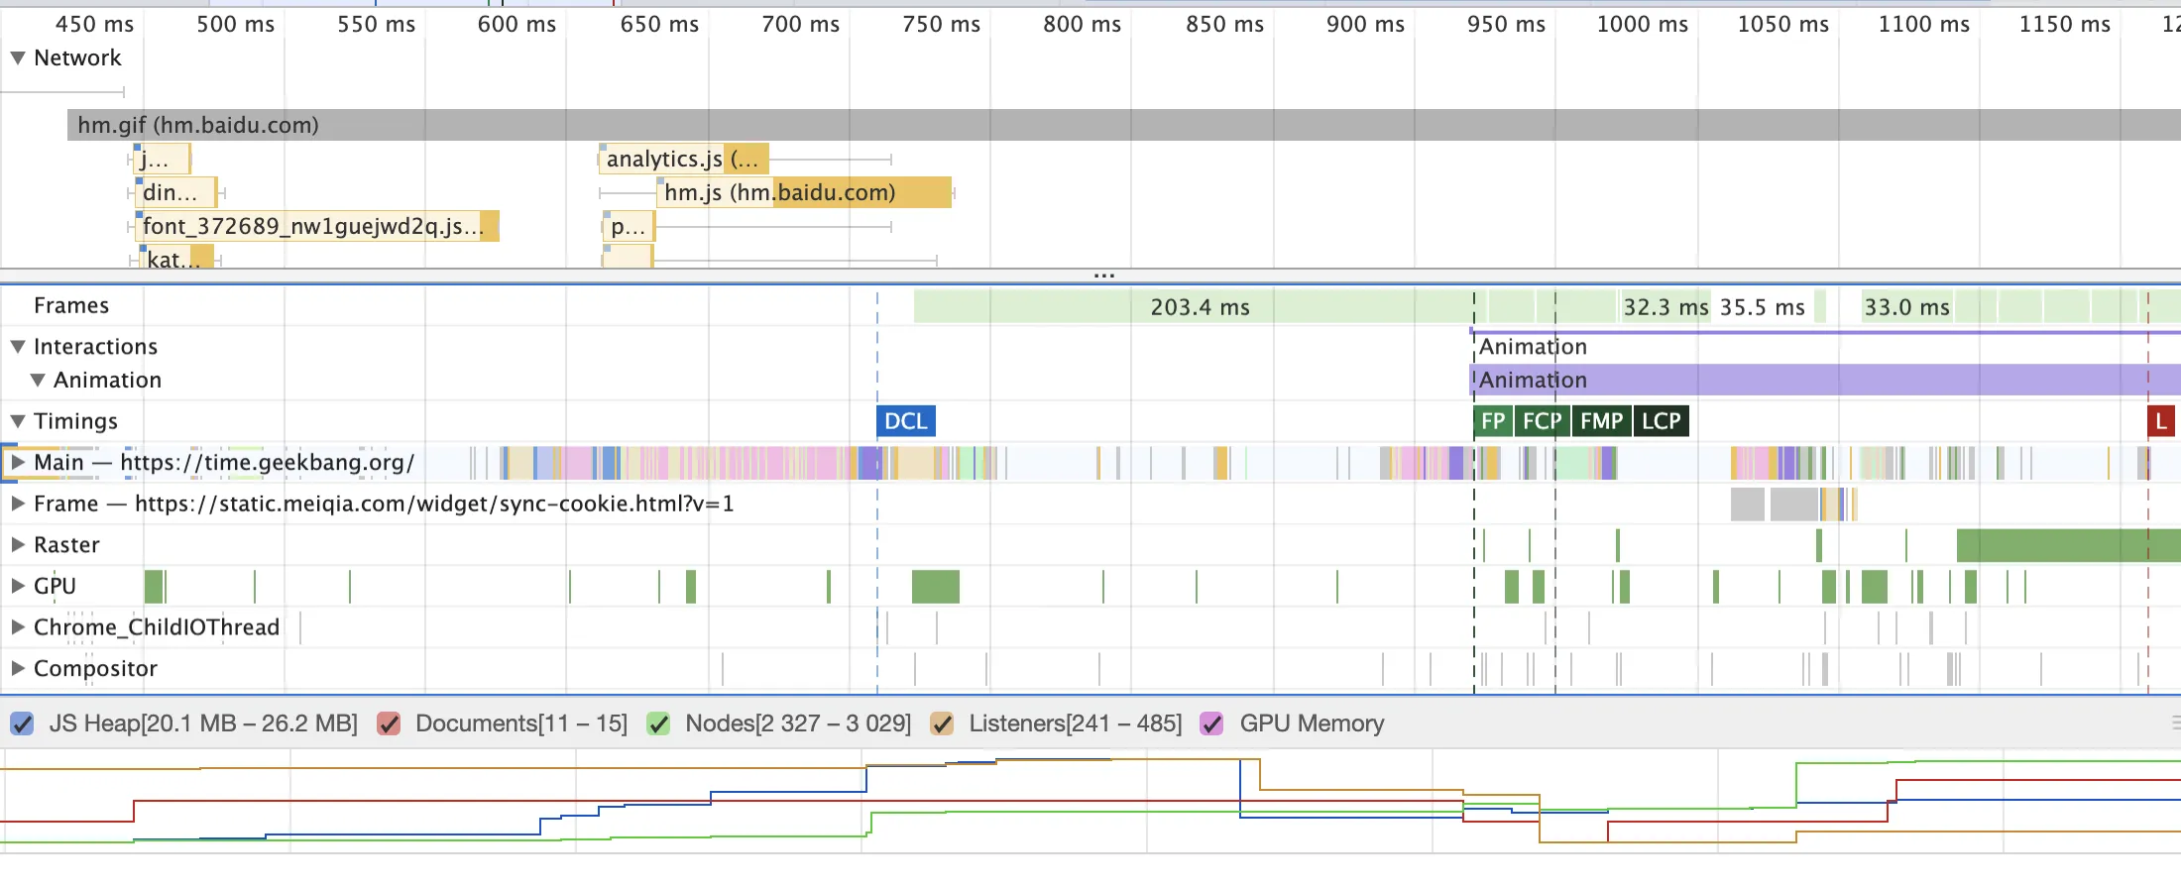Screen dimensions: 2181x888
Task: Click the DCL timing marker
Action: point(905,421)
